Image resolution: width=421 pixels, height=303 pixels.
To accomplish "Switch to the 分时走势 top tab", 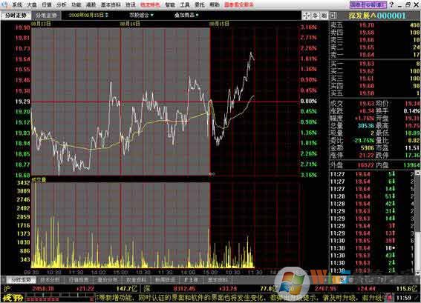I will [16, 16].
